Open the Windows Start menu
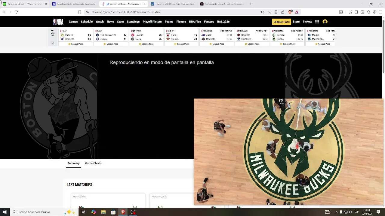385x216 pixels. point(5,212)
